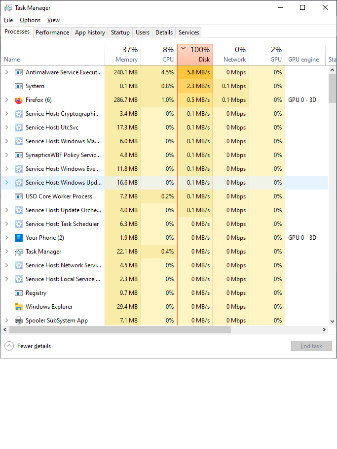Image resolution: width=337 pixels, height=449 pixels.
Task: Open the Startup tab
Action: coord(120,32)
